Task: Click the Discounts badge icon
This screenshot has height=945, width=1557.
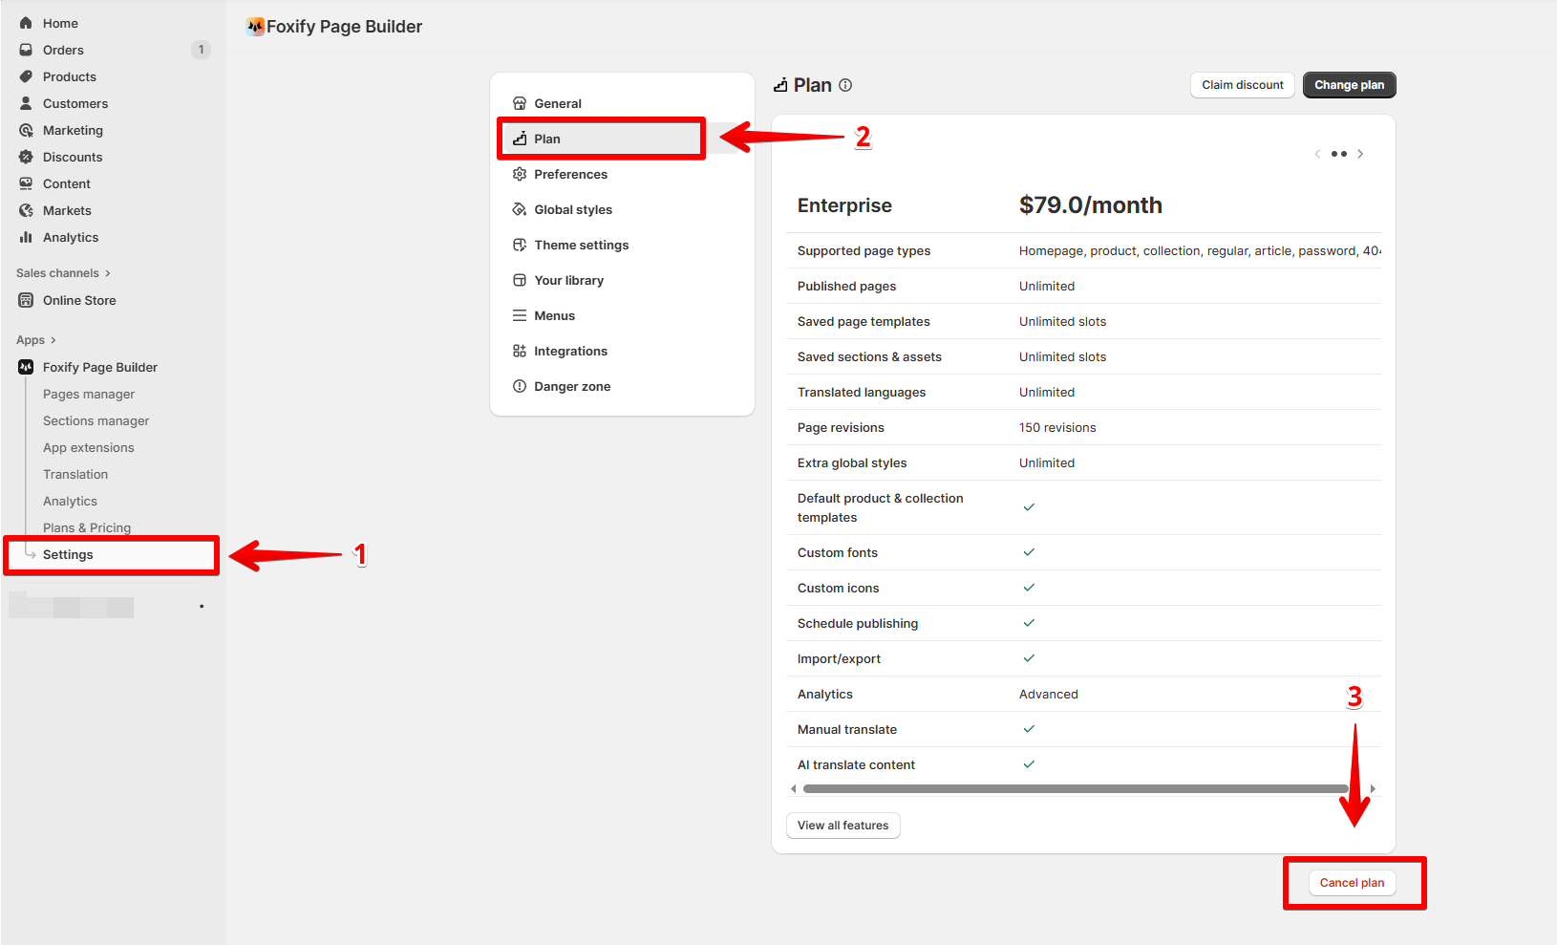Action: (26, 157)
